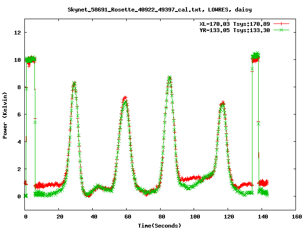This screenshot has width=306, height=230.
Task: Click x-axis tick label 160
Action: [296, 217]
